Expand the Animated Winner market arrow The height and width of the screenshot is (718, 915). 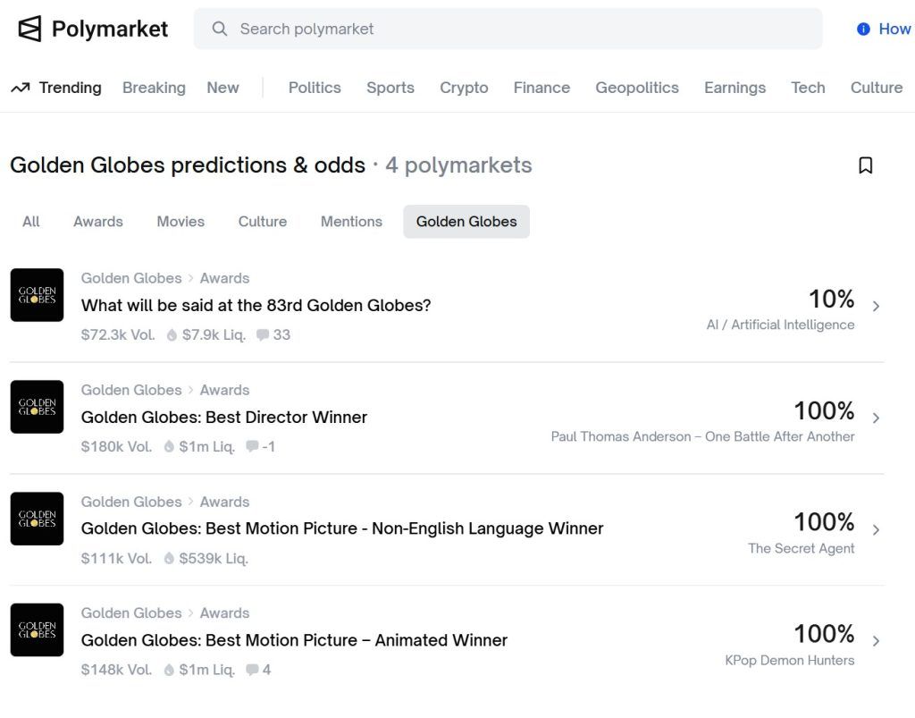pos(874,638)
